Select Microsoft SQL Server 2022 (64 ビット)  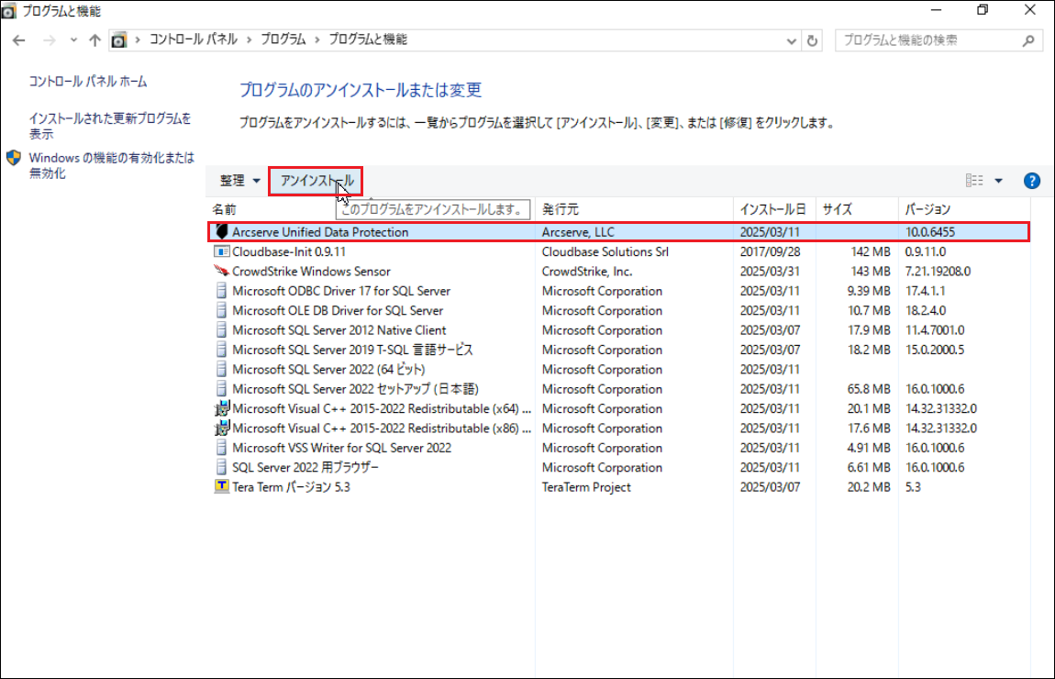[x=328, y=370]
